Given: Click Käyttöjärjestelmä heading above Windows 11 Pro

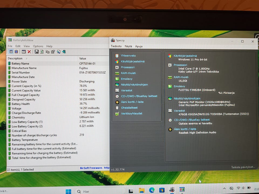Looking at the screenshot, I should [x=185, y=56].
